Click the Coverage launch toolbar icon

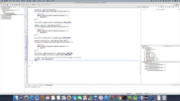click(x=17, y=5)
